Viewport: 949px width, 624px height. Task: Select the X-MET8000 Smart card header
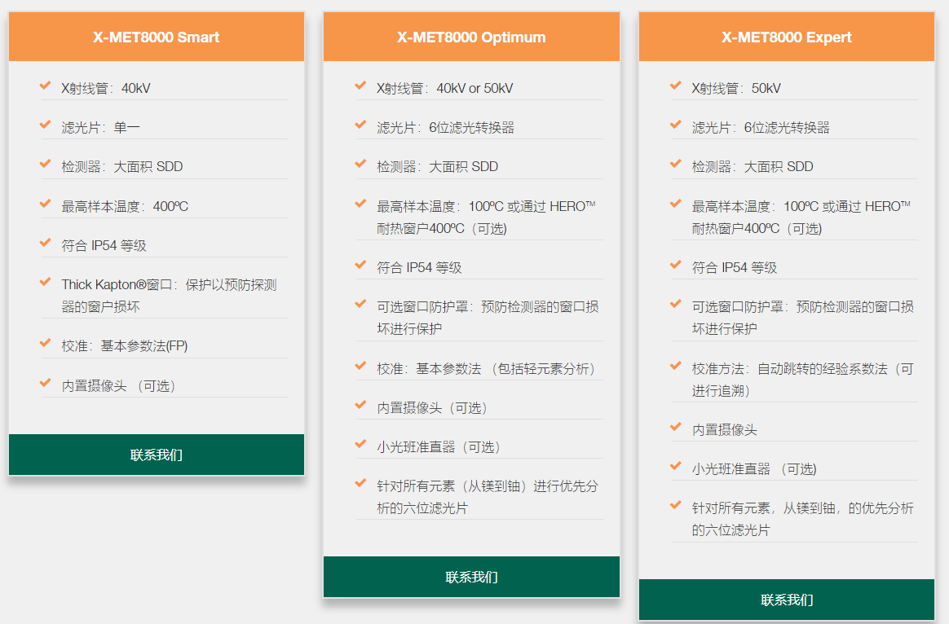[157, 37]
